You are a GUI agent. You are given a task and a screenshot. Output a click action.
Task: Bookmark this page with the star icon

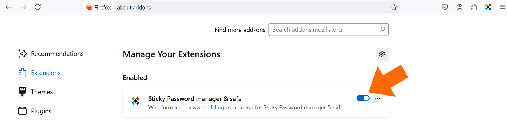click(393, 7)
